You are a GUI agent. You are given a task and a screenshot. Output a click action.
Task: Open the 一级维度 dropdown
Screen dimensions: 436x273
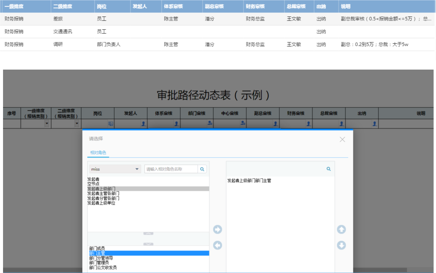point(47,123)
